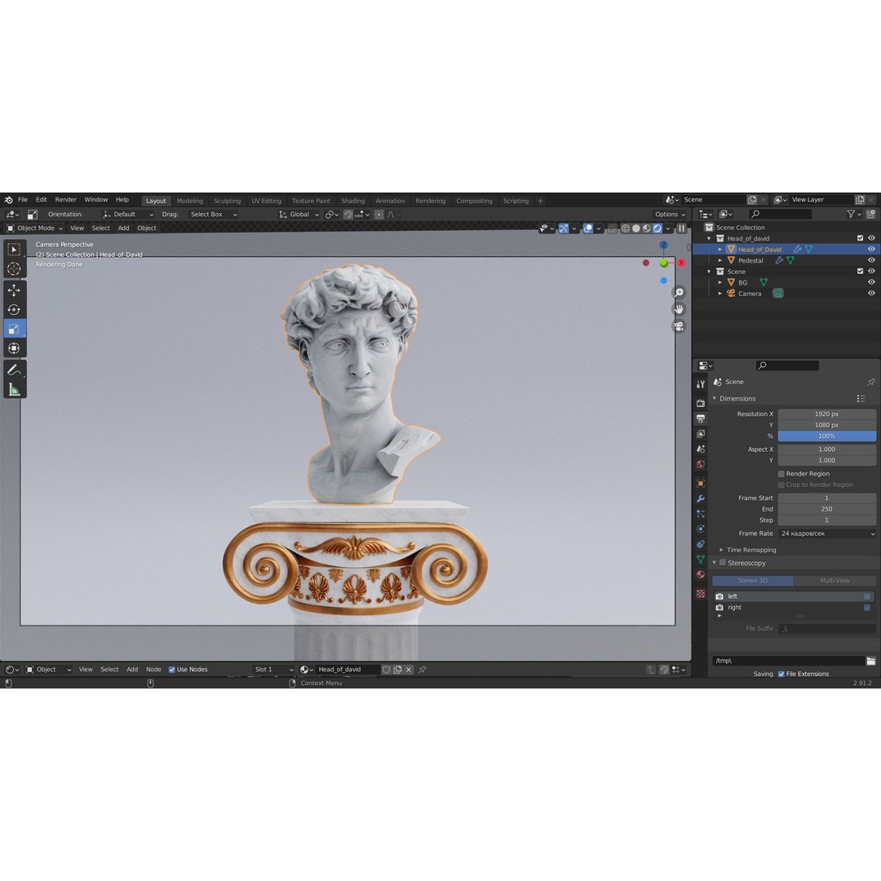Open Drag Select Box dropdown
The width and height of the screenshot is (881, 881).
tap(213, 215)
